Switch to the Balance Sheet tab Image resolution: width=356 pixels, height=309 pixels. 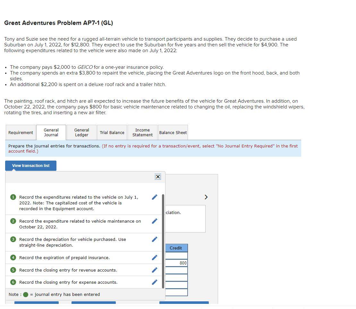click(173, 132)
